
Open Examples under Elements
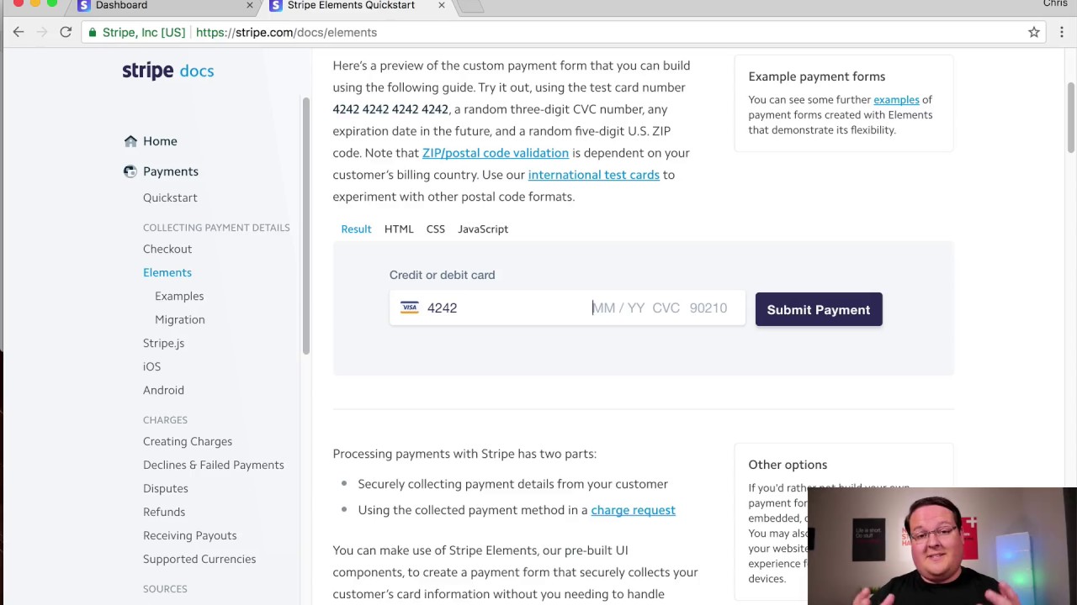pyautogui.click(x=179, y=296)
